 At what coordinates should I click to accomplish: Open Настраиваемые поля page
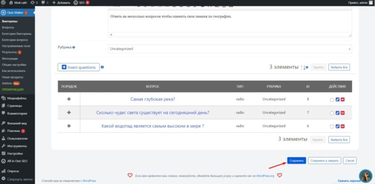(x=16, y=46)
